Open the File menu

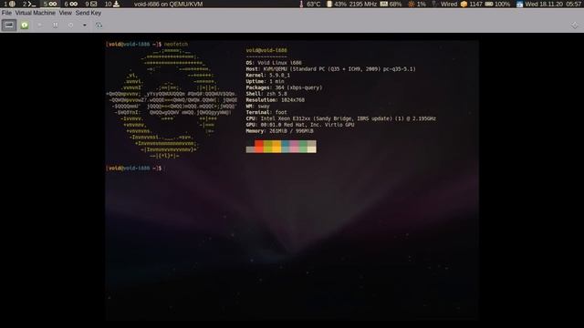pos(6,13)
